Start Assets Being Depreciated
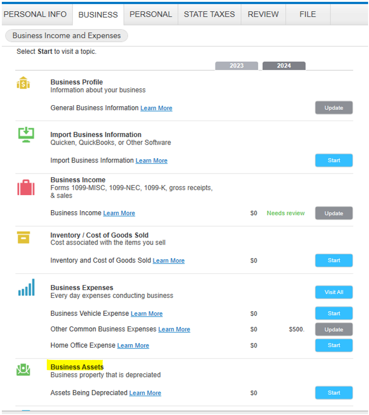Screen dimensions: 369x415 pyautogui.click(x=334, y=393)
